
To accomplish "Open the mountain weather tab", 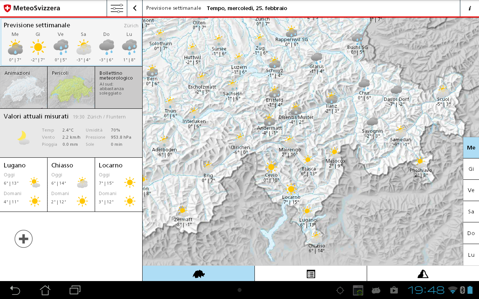I will tap(423, 274).
